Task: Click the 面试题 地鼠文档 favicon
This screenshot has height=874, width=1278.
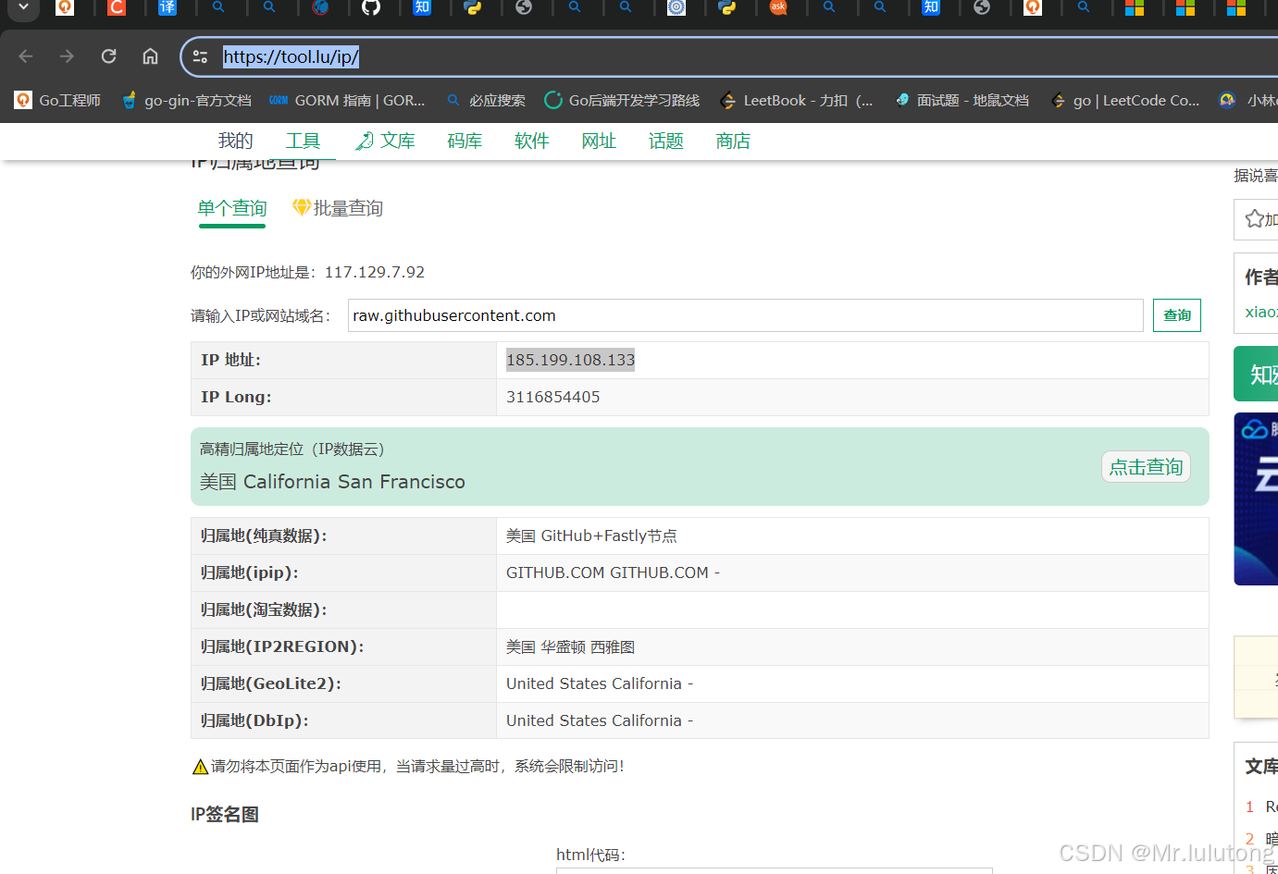Action: click(x=902, y=100)
